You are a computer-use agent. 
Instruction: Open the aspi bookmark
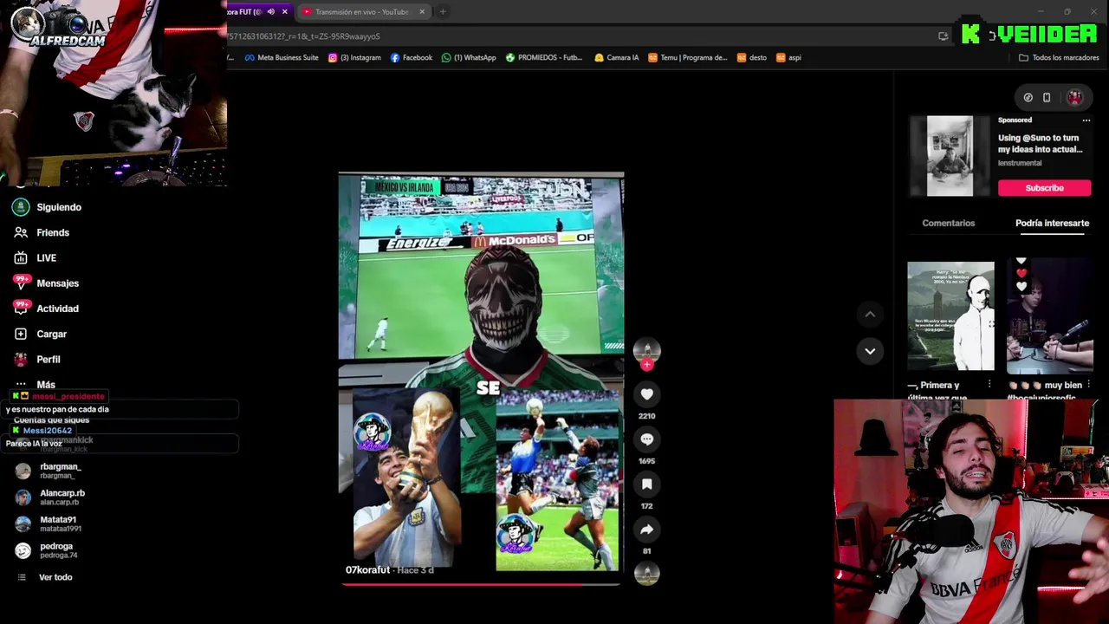coord(788,58)
